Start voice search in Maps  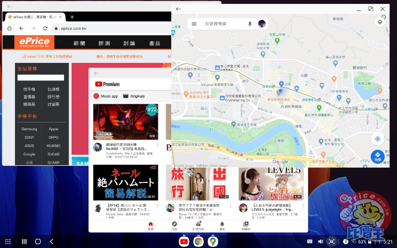coord(250,24)
